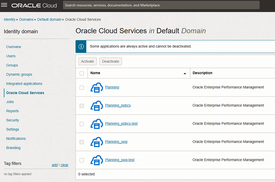Click the Planning_epbcs-test service cloud icon
The width and height of the screenshot is (275, 182).
(96, 124)
